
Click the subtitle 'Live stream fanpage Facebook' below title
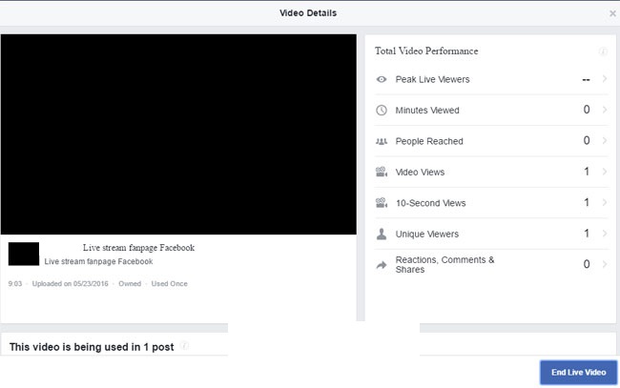(x=98, y=261)
